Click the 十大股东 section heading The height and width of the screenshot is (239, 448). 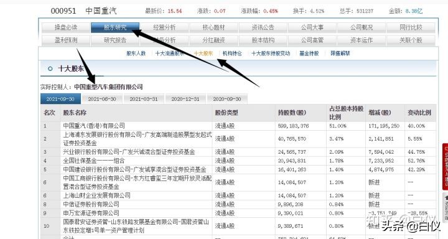(71, 68)
